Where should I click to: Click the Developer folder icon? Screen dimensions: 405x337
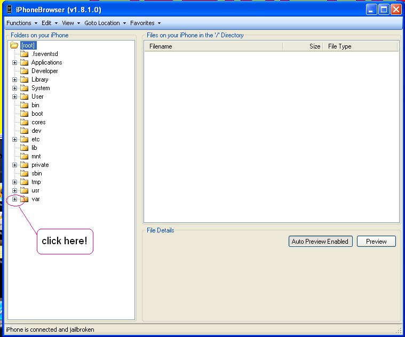tap(25, 71)
